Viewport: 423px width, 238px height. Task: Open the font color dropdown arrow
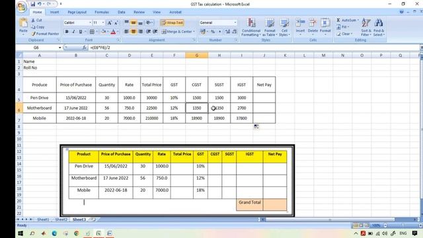tap(118, 32)
